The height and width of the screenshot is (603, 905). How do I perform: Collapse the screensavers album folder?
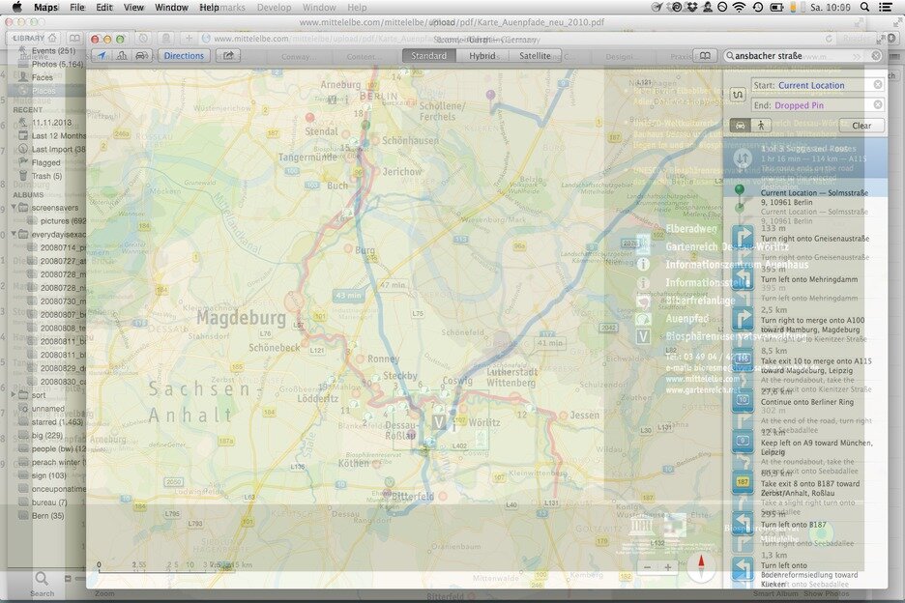click(14, 207)
